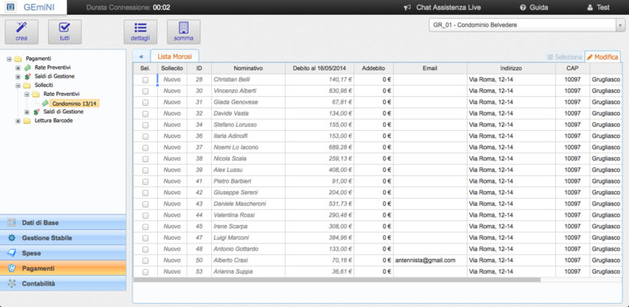
Task: Open the Modifica tab
Action: click(x=603, y=57)
